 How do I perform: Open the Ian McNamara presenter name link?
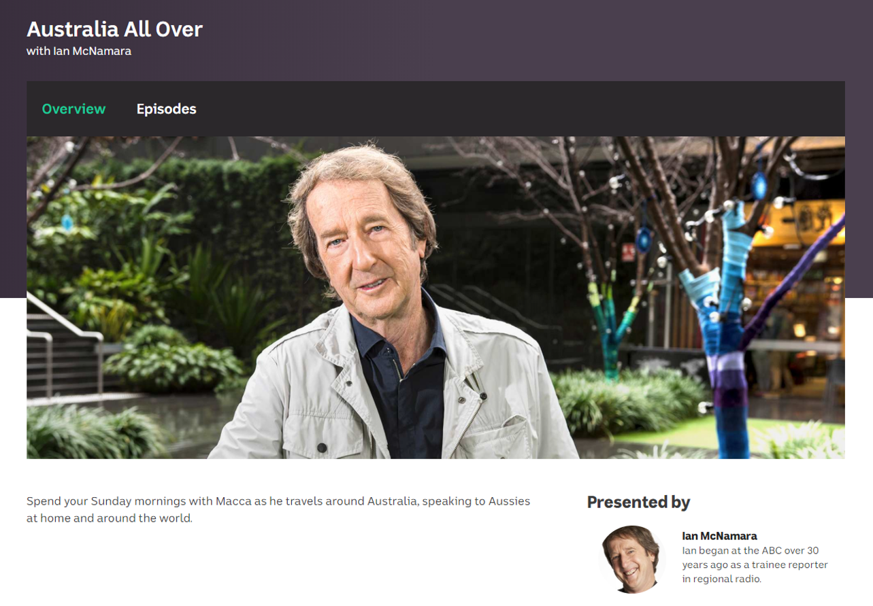pyautogui.click(x=719, y=536)
